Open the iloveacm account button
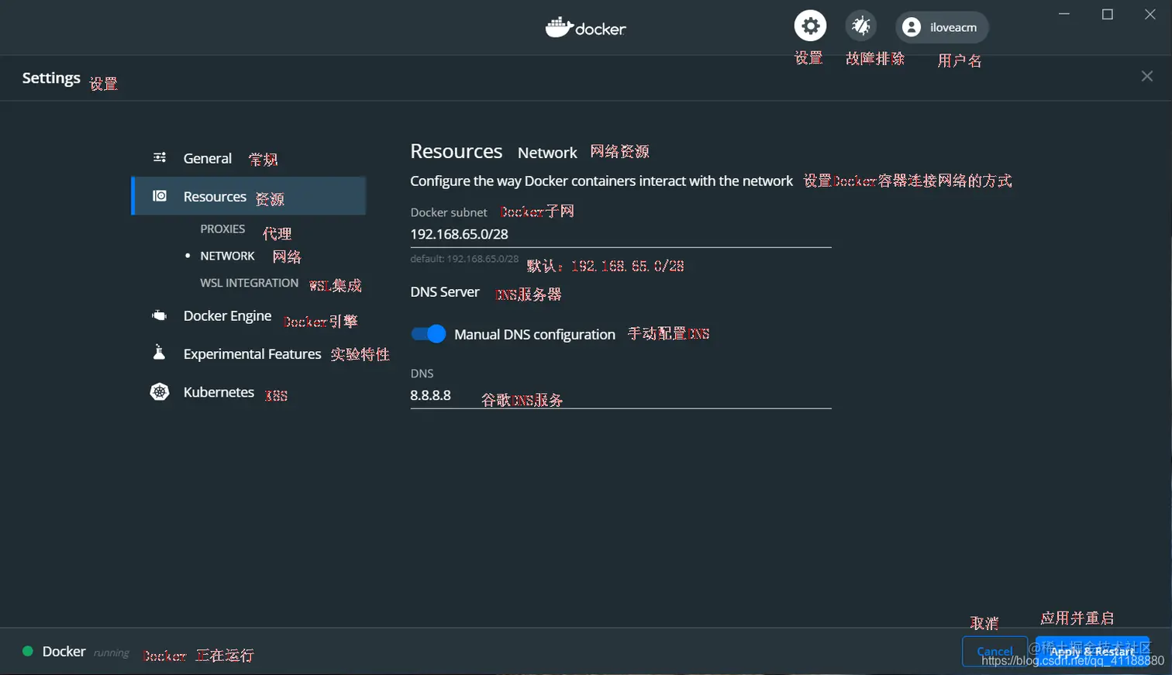Image resolution: width=1172 pixels, height=675 pixels. (942, 27)
